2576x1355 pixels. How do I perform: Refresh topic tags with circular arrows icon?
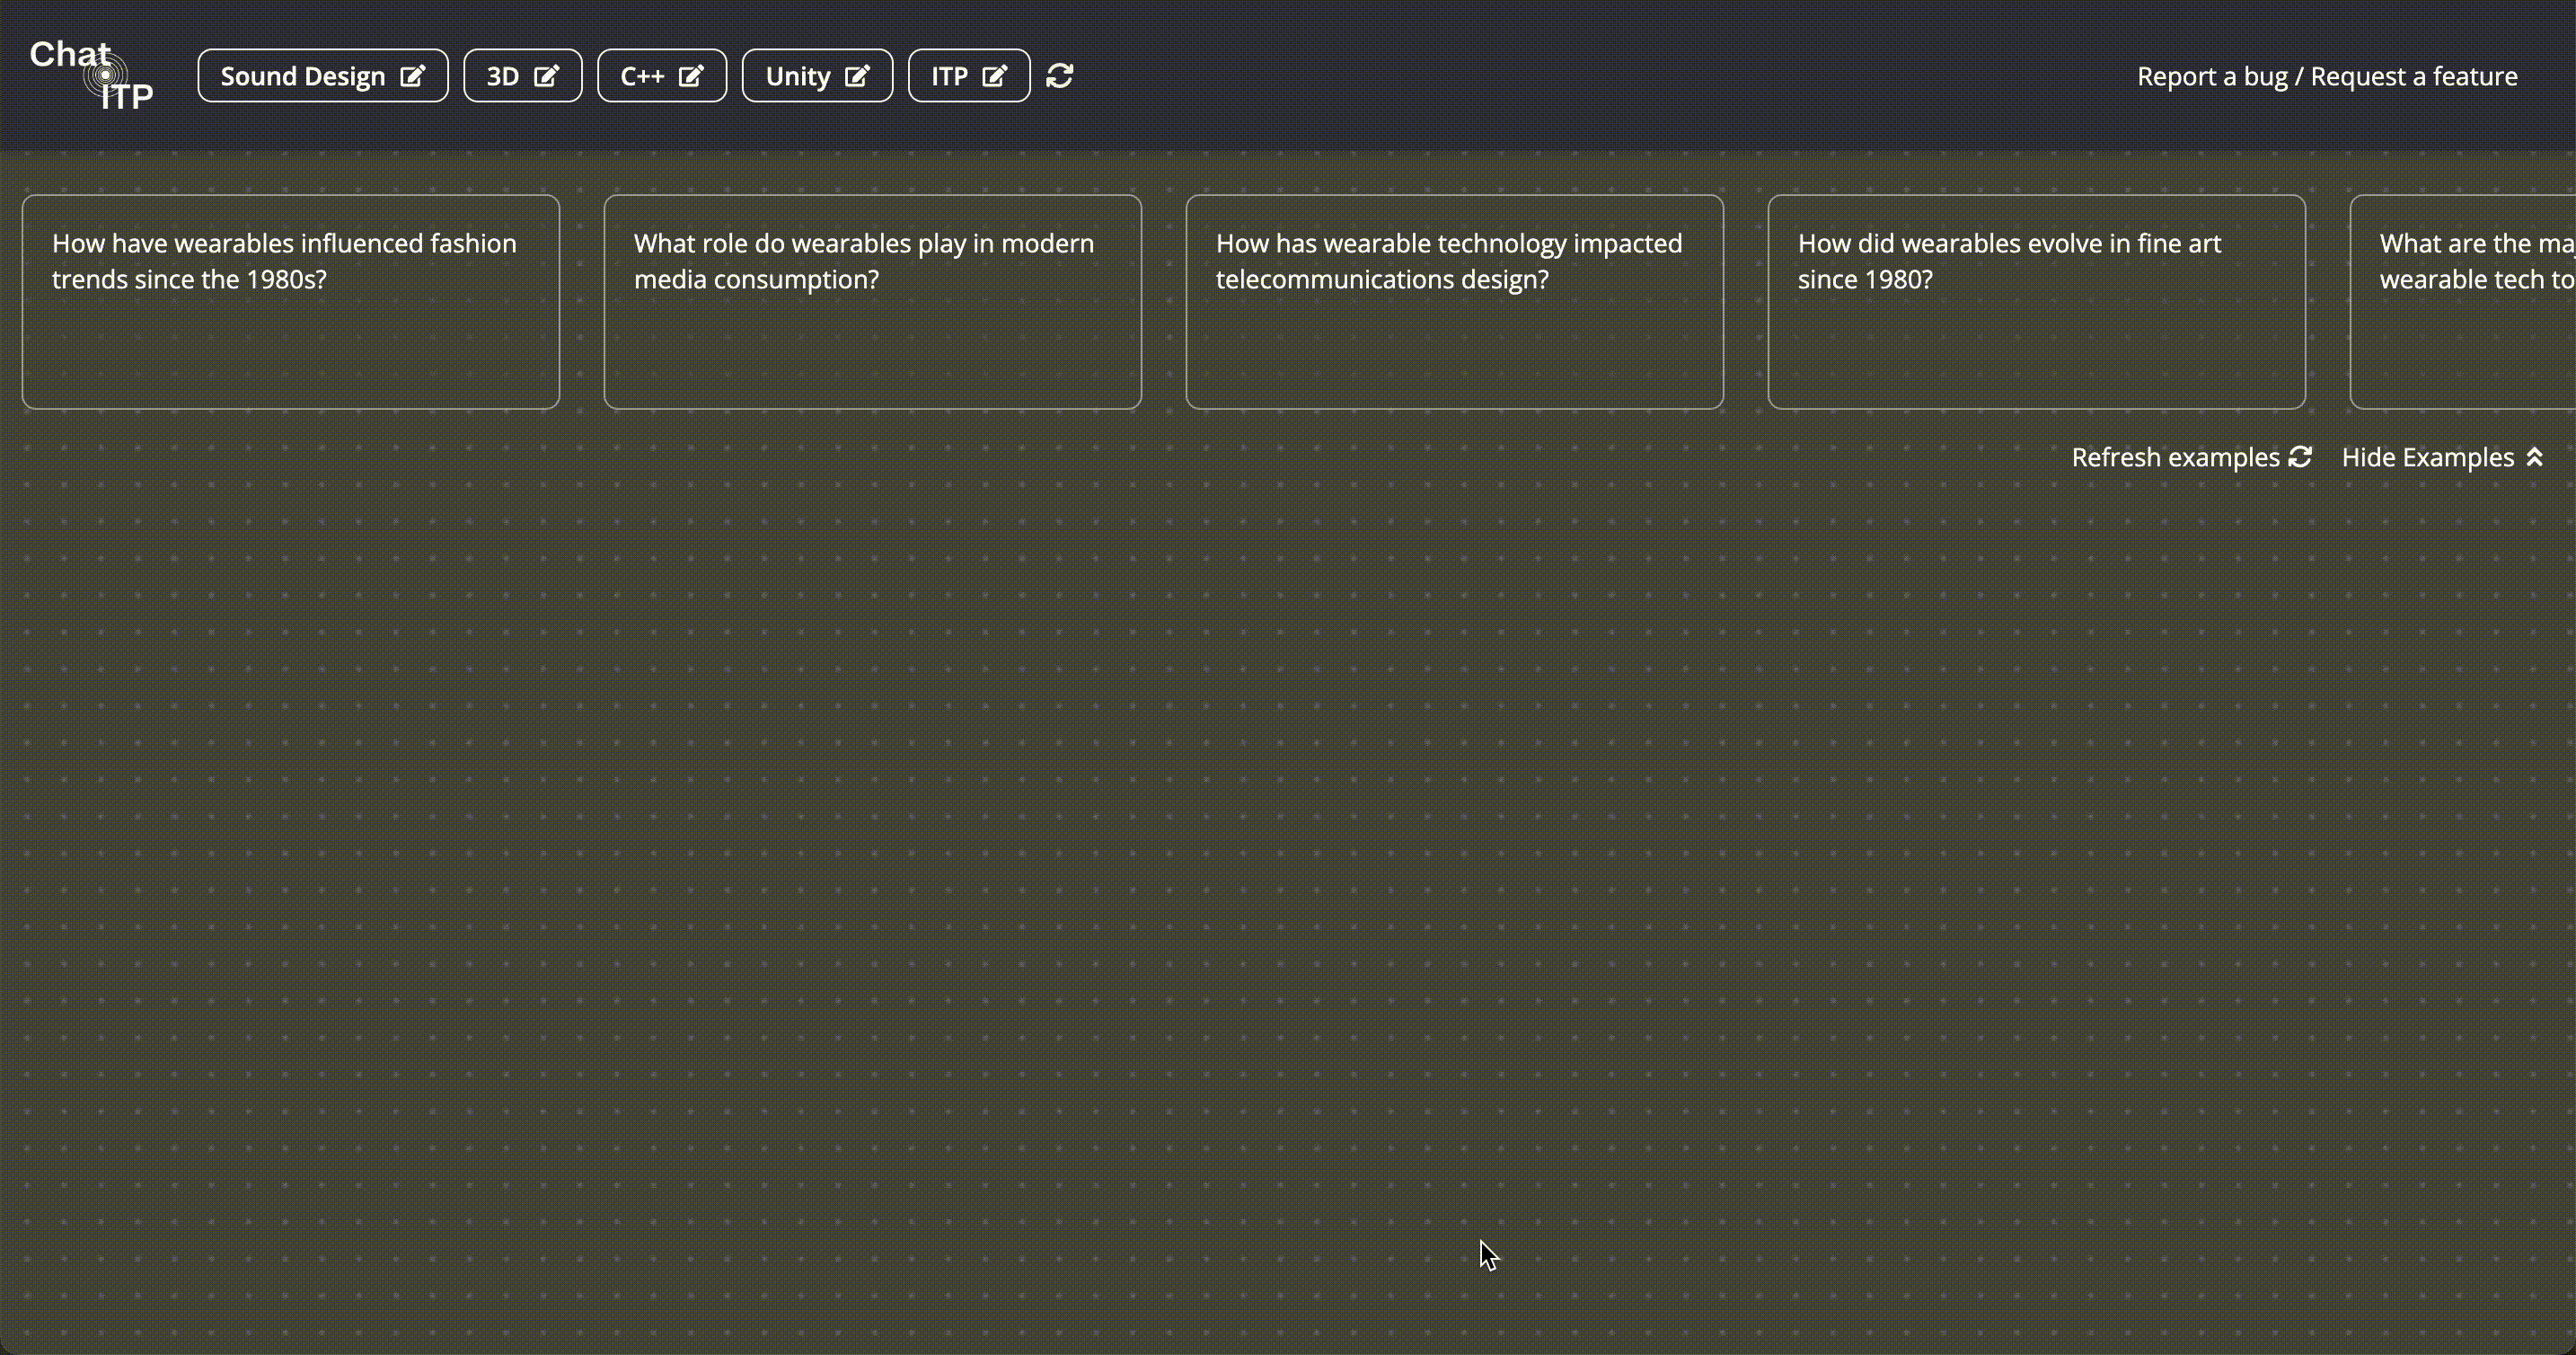coord(1060,76)
